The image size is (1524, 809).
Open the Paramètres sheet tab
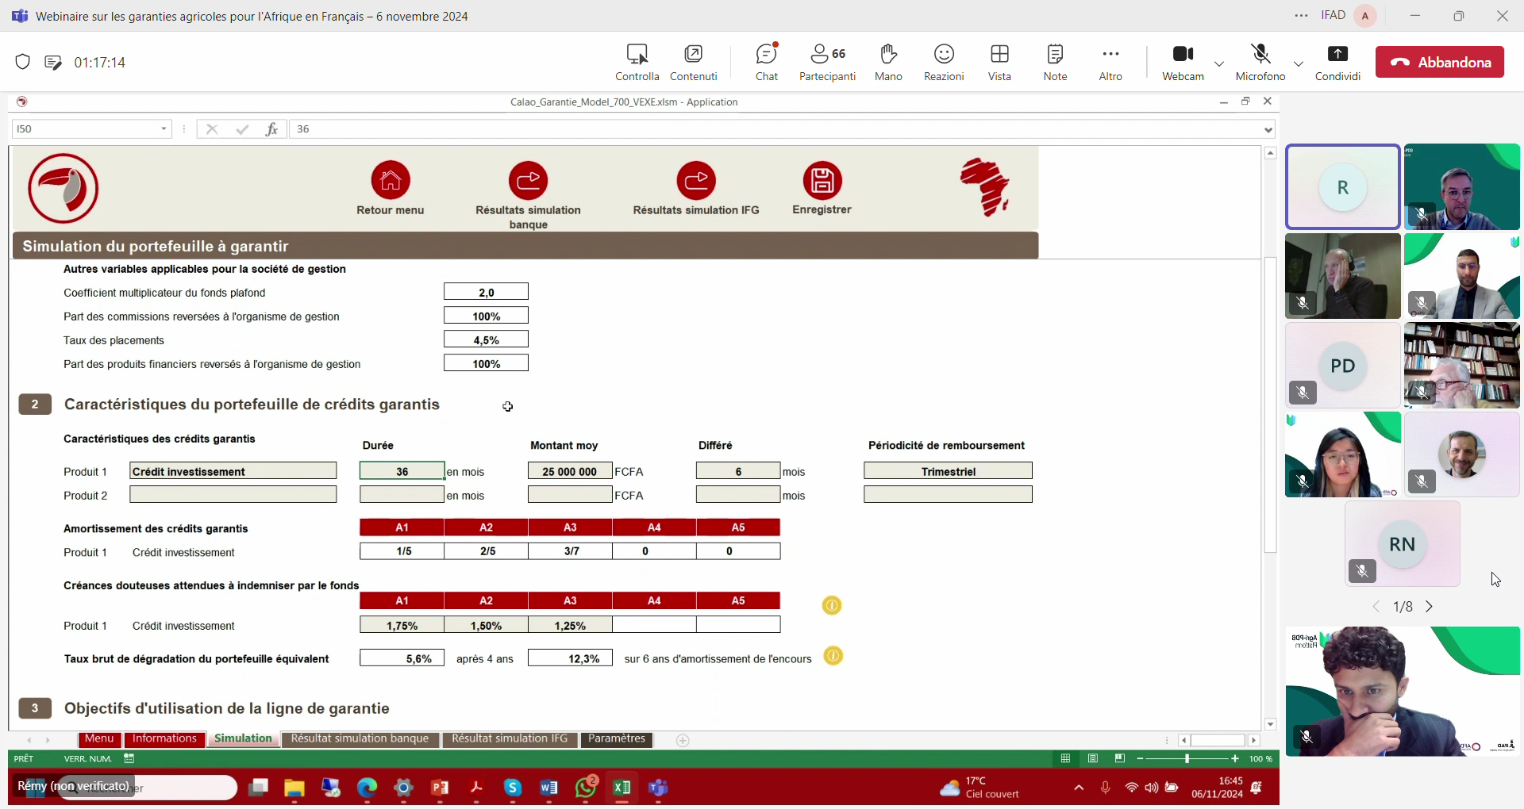(617, 739)
